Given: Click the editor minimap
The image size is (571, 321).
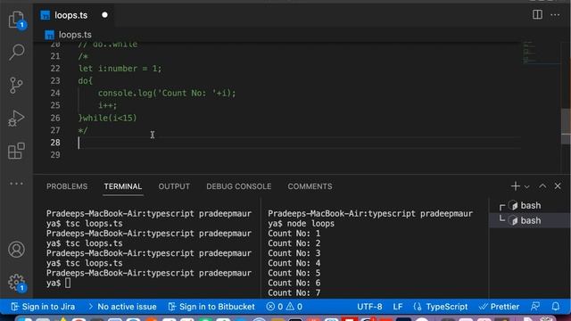Looking at the screenshot, I should coord(541,53).
